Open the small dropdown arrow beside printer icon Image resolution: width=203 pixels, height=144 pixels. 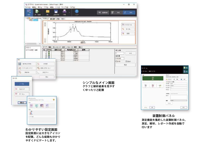coord(69,12)
